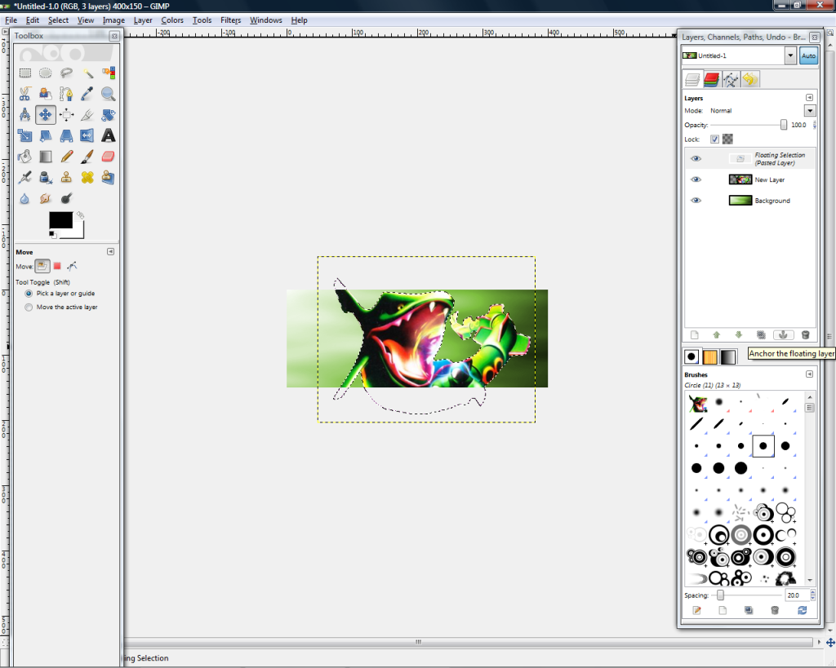Select the Smudge tool
The width and height of the screenshot is (836, 668).
click(x=46, y=199)
